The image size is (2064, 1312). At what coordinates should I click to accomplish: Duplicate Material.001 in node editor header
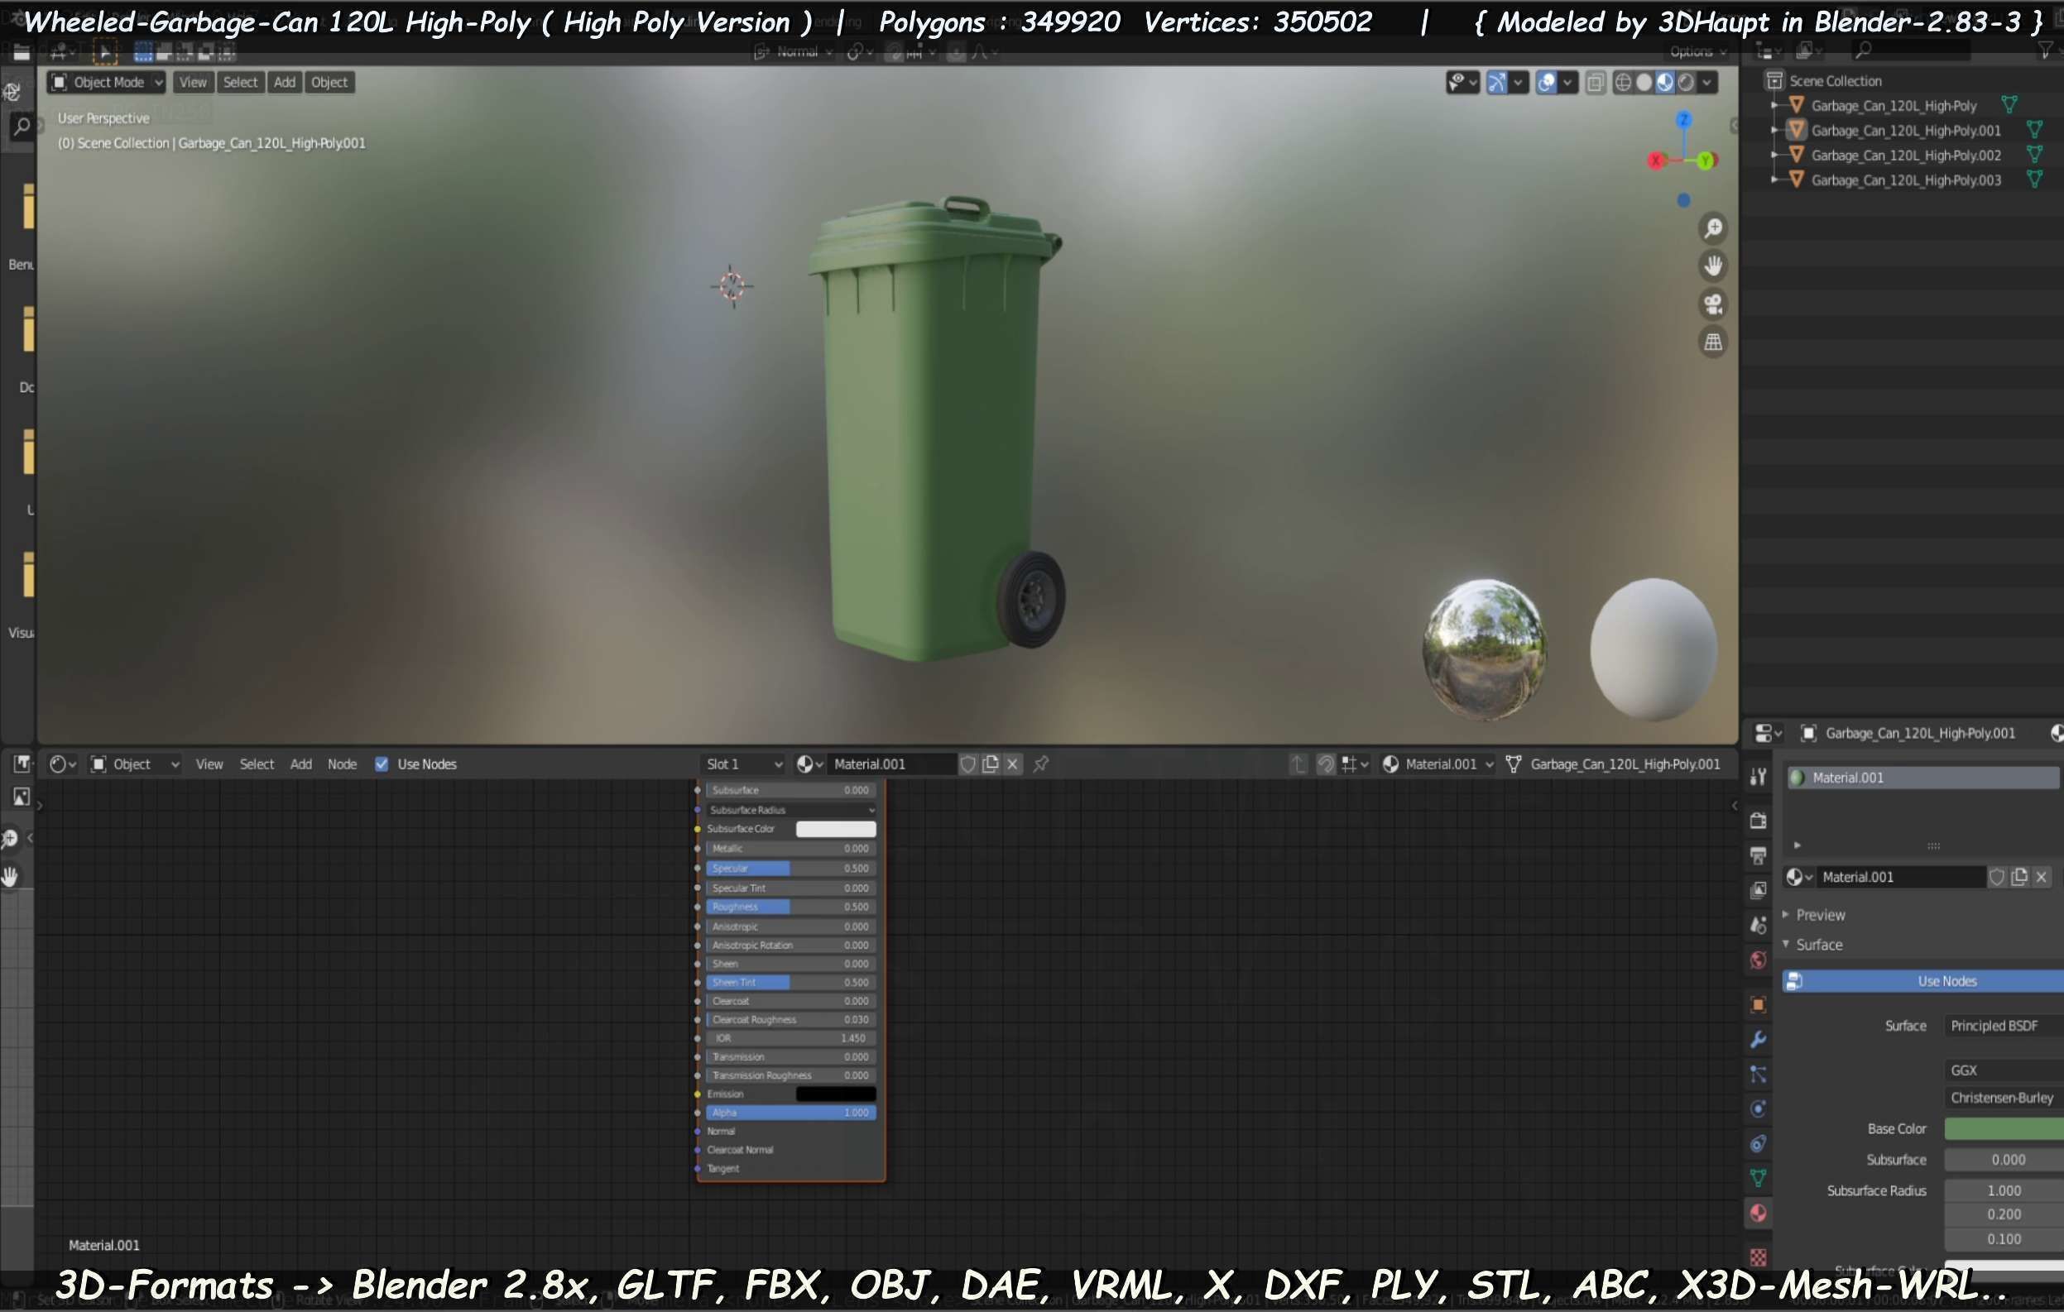pyautogui.click(x=990, y=764)
